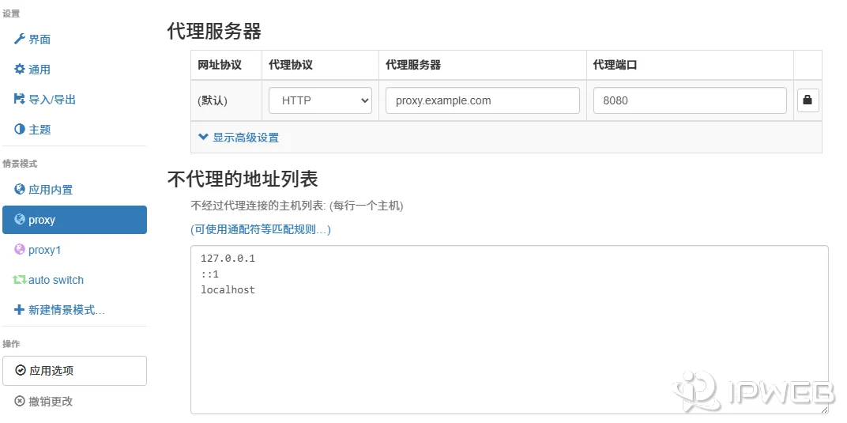Click the plus icon beside 新建情景模式
This screenshot has width=847, height=423.
pos(20,310)
